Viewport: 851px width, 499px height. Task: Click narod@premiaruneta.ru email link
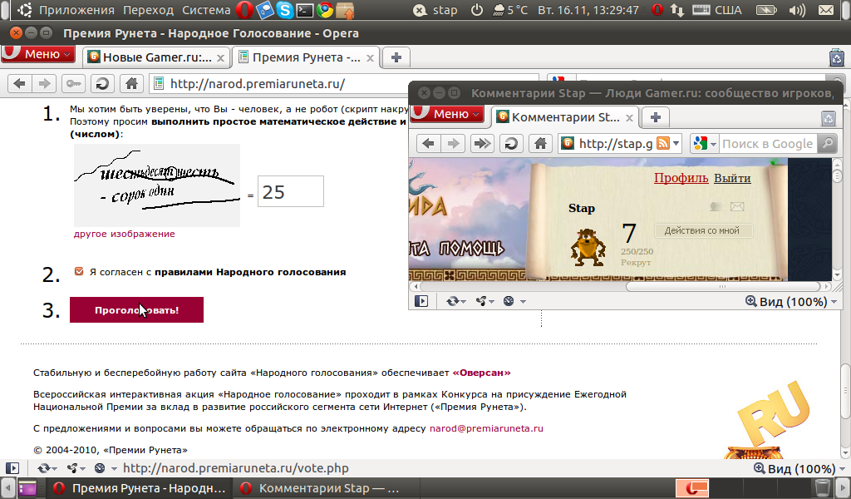click(486, 428)
